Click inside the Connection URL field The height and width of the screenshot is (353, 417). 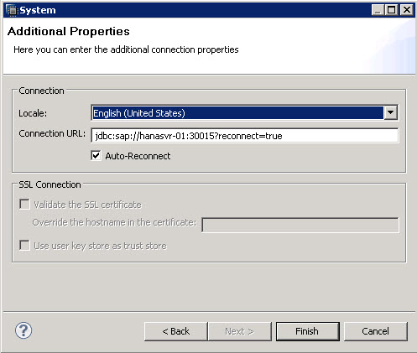[245, 136]
